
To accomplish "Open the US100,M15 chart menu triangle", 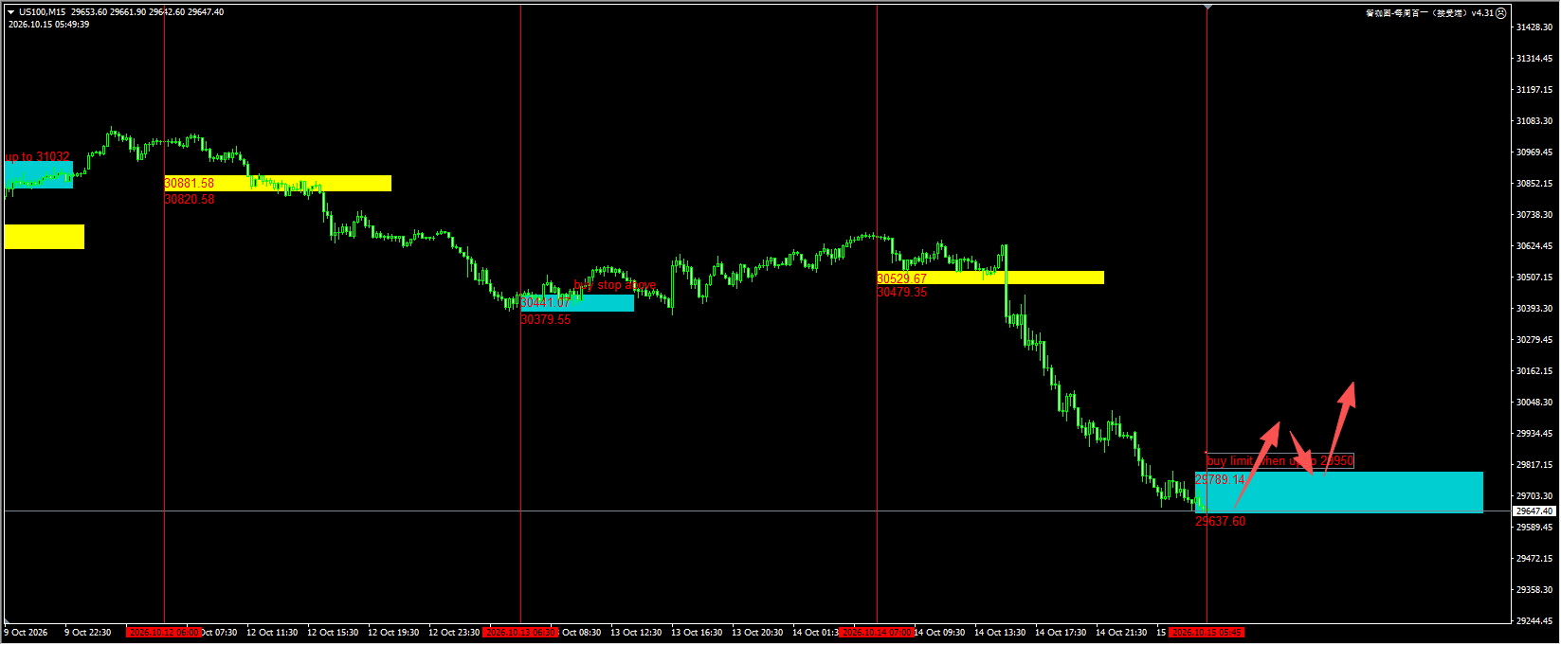I will coord(11,12).
